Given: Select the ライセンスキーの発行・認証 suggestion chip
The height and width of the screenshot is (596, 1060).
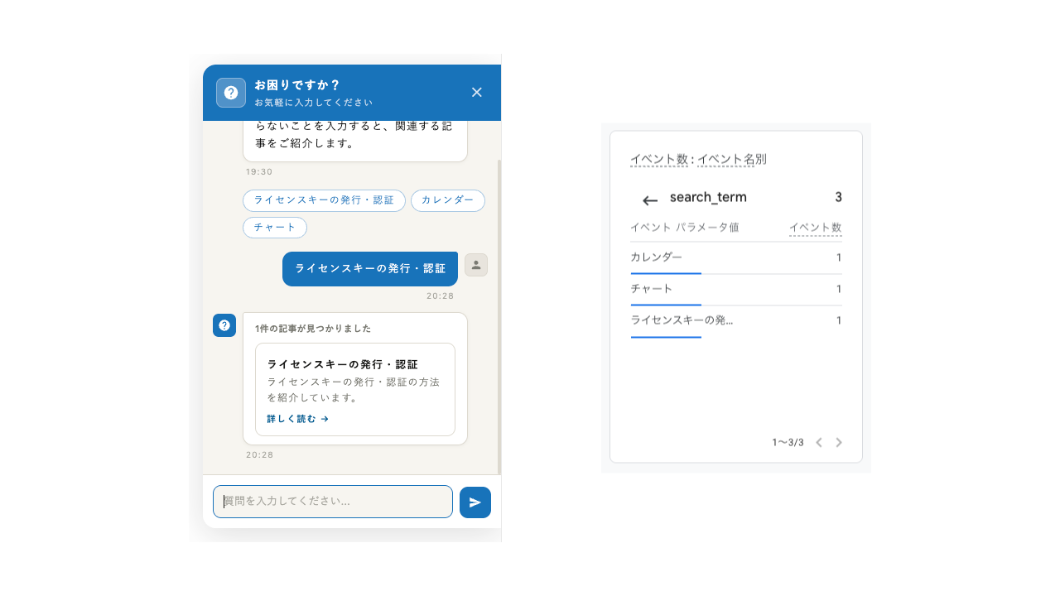Looking at the screenshot, I should 324,200.
